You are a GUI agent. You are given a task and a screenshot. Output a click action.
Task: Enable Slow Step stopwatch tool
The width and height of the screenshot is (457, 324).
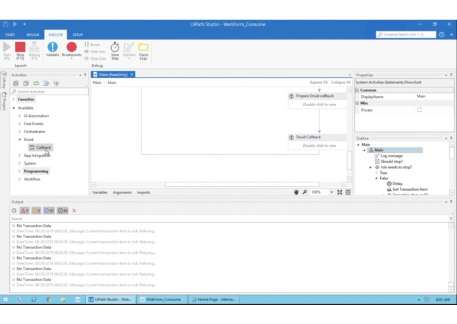(115, 51)
